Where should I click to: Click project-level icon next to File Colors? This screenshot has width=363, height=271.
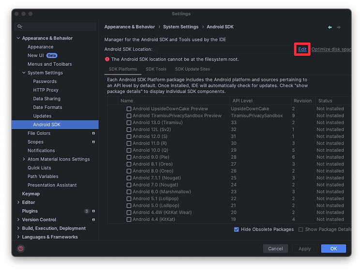tap(93, 133)
